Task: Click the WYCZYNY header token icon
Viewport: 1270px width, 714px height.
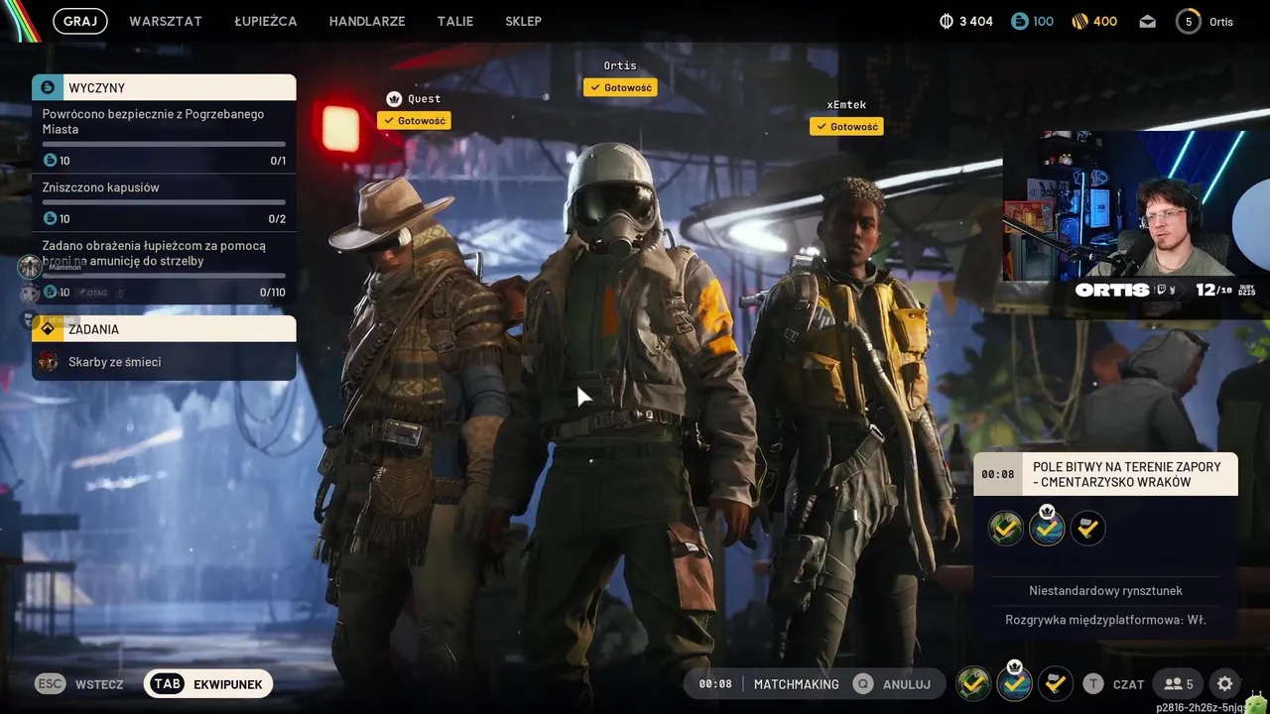Action: pos(48,87)
